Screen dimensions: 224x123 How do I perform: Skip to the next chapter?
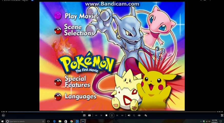pyautogui.click(x=117, y=115)
